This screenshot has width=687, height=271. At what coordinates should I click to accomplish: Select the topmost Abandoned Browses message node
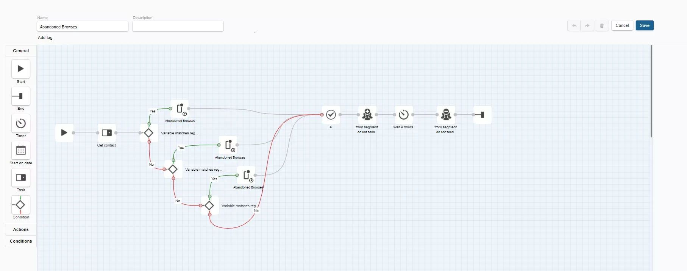coord(180,109)
